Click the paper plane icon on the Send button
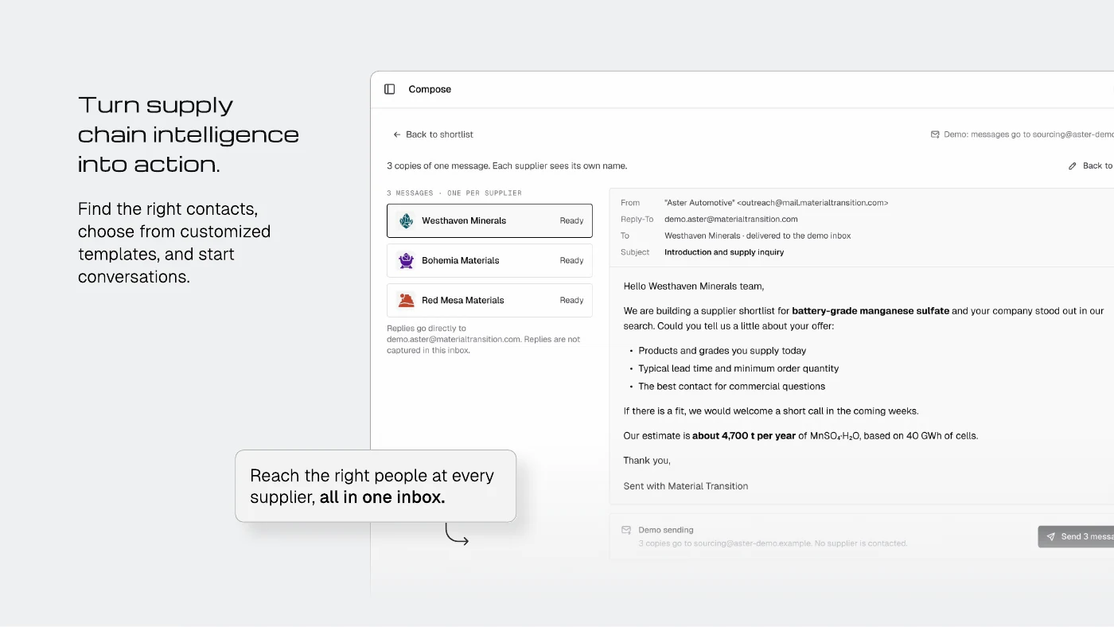 (1050, 537)
